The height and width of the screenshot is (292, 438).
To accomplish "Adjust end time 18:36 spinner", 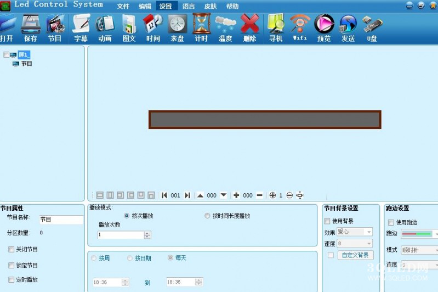I will pyautogui.click(x=198, y=282).
